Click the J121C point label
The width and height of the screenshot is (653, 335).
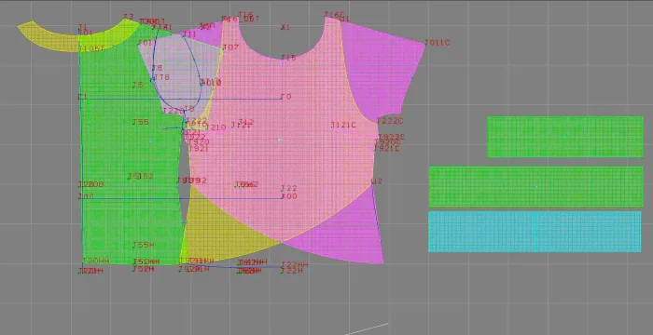tap(343, 125)
